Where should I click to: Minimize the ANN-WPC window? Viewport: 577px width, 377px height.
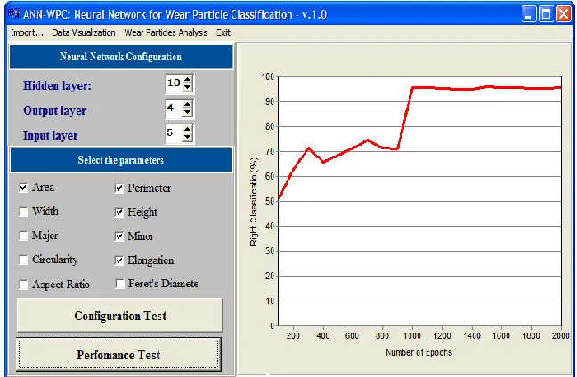click(x=529, y=14)
